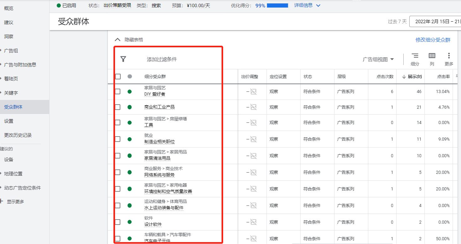This screenshot has height=244, width=461.
Task: Open the 家居清洁用品 audience link
Action: [x=157, y=158]
